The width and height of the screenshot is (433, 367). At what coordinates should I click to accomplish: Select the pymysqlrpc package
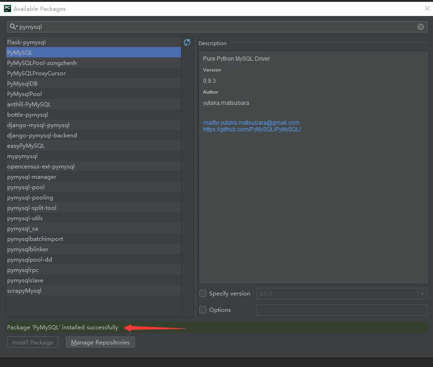coord(94,270)
